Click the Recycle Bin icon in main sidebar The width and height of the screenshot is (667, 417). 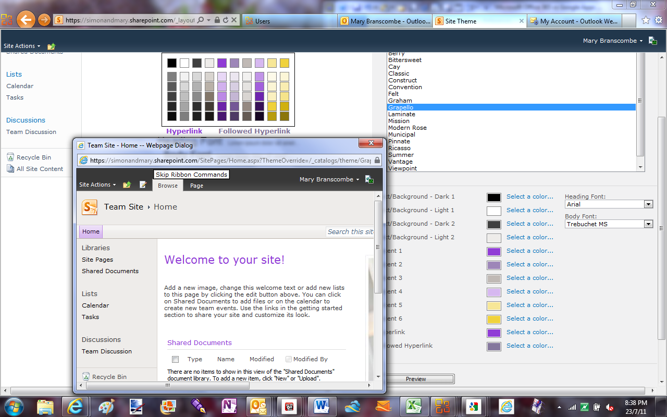pyautogui.click(x=10, y=157)
